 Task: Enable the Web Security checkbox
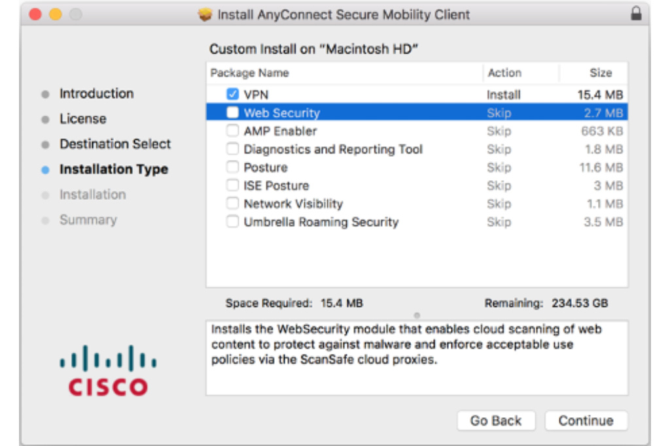click(x=232, y=112)
